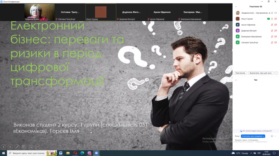
Task: Open Opera browser from the taskbar
Action: point(75,153)
